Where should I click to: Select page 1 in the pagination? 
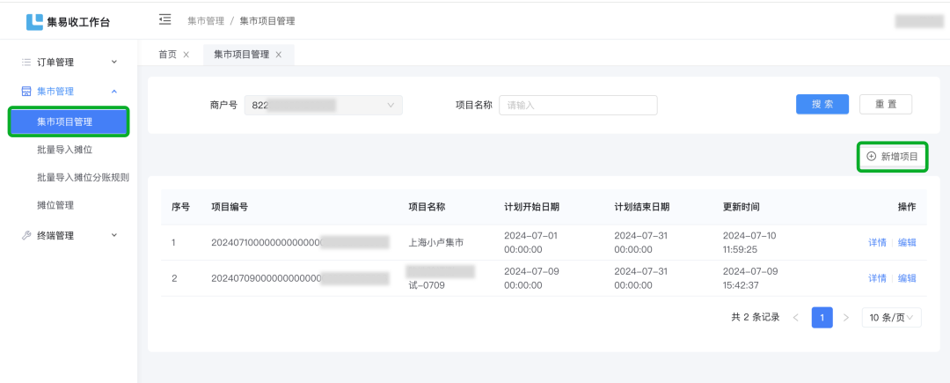pyautogui.click(x=822, y=318)
